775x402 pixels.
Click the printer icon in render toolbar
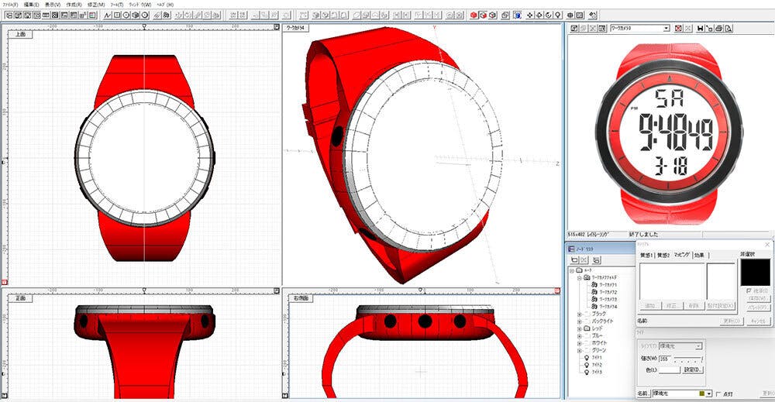click(719, 29)
